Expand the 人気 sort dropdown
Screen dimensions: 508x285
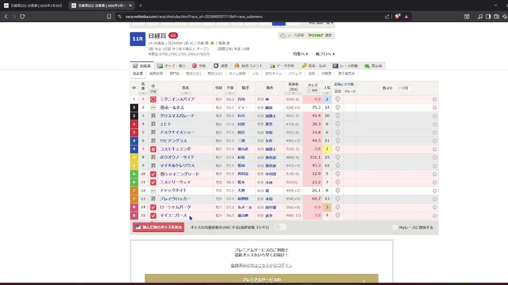click(x=327, y=93)
